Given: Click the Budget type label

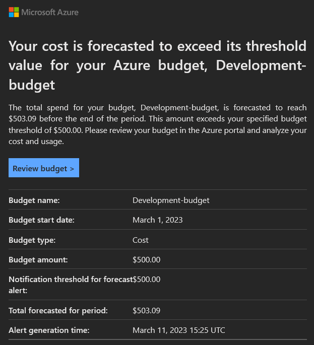Looking at the screenshot, I should (32, 240).
